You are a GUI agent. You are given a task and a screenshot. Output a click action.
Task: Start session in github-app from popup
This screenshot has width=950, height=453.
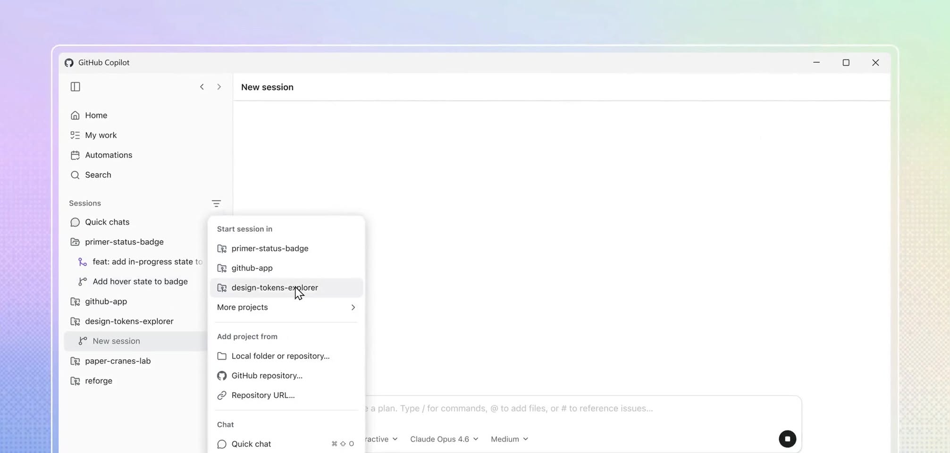[x=286, y=268]
